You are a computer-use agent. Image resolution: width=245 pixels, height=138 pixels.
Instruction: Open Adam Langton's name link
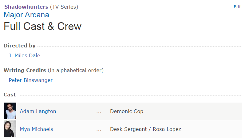coord(38,111)
